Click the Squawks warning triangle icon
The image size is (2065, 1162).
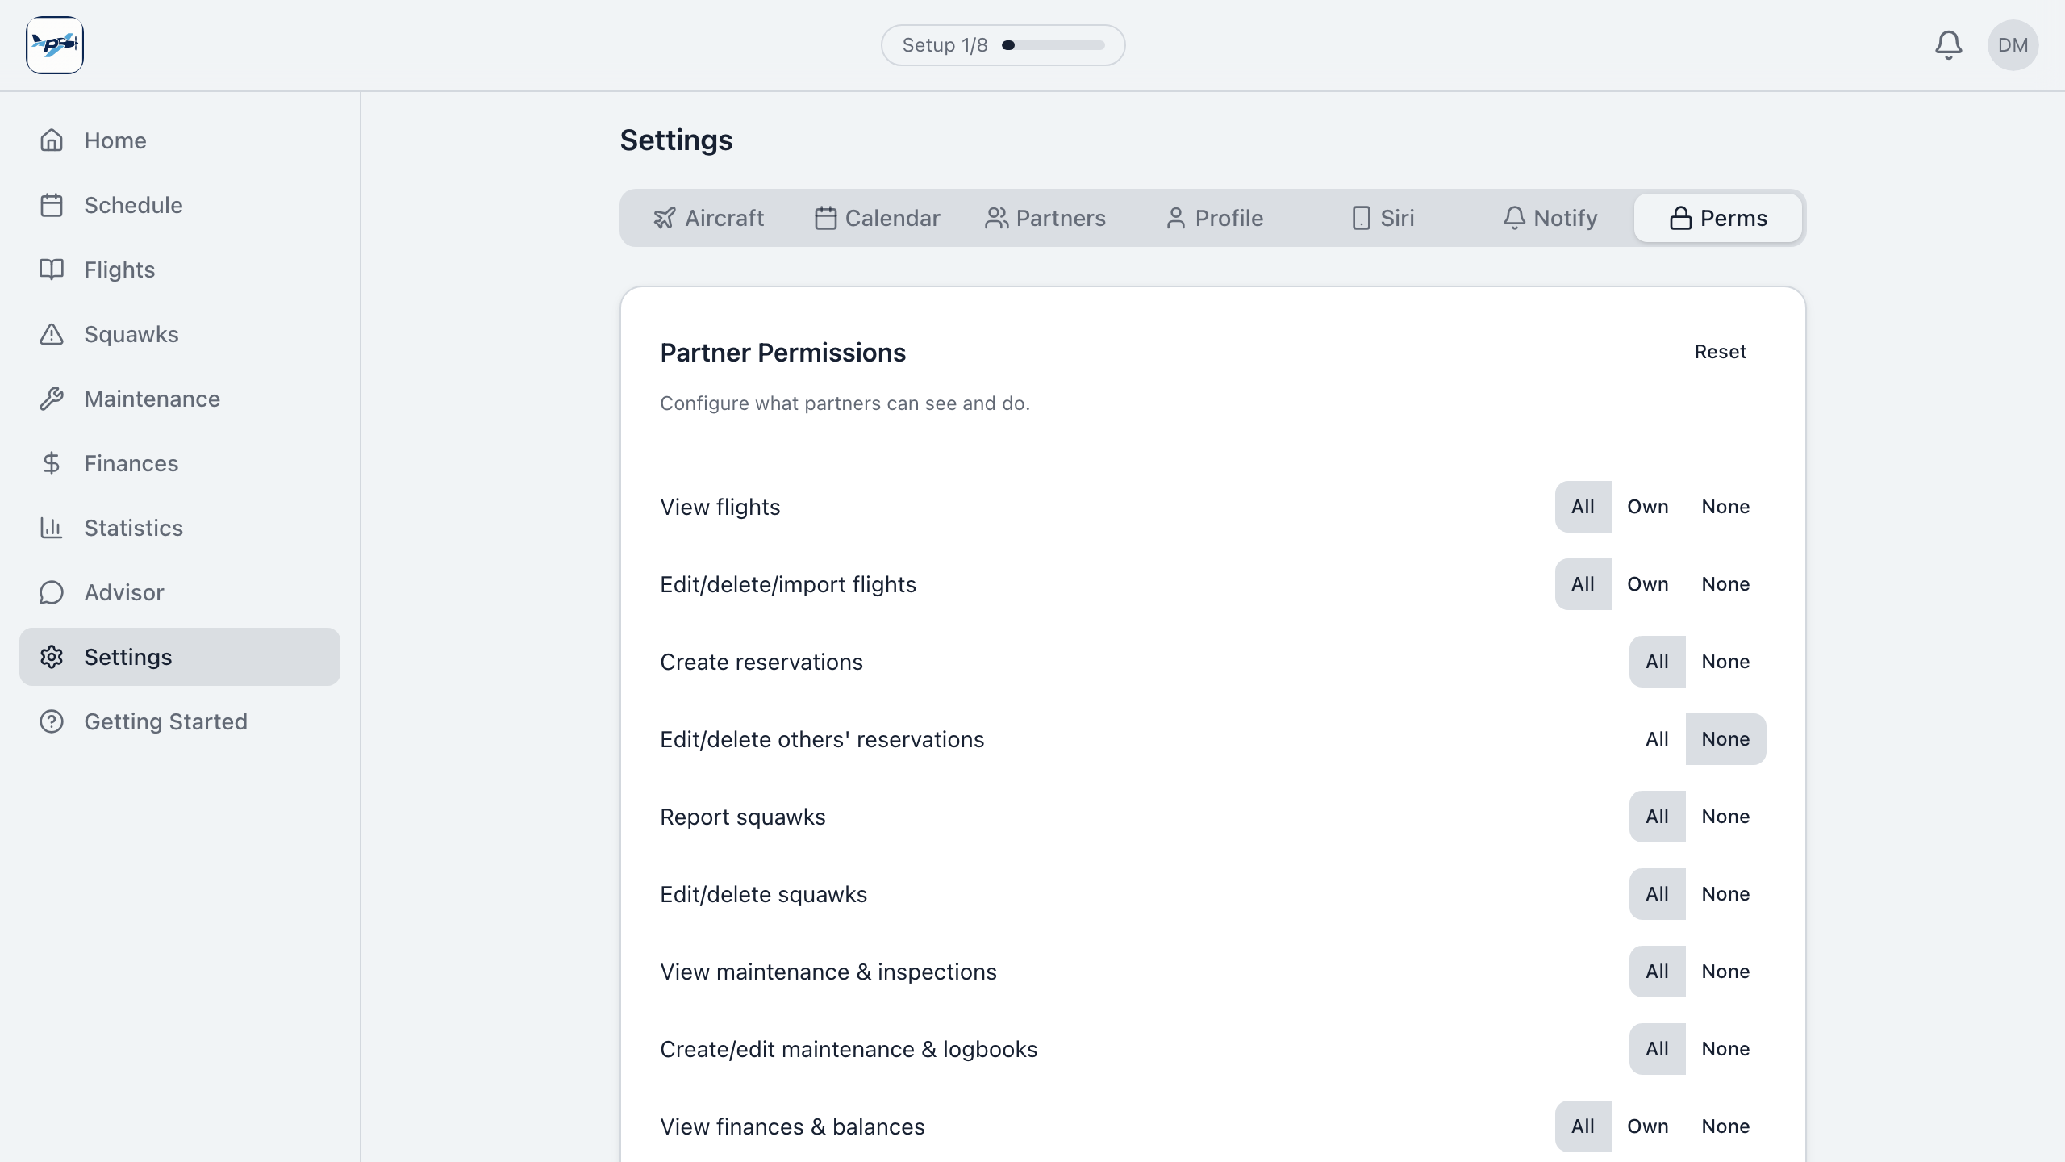pos(52,334)
